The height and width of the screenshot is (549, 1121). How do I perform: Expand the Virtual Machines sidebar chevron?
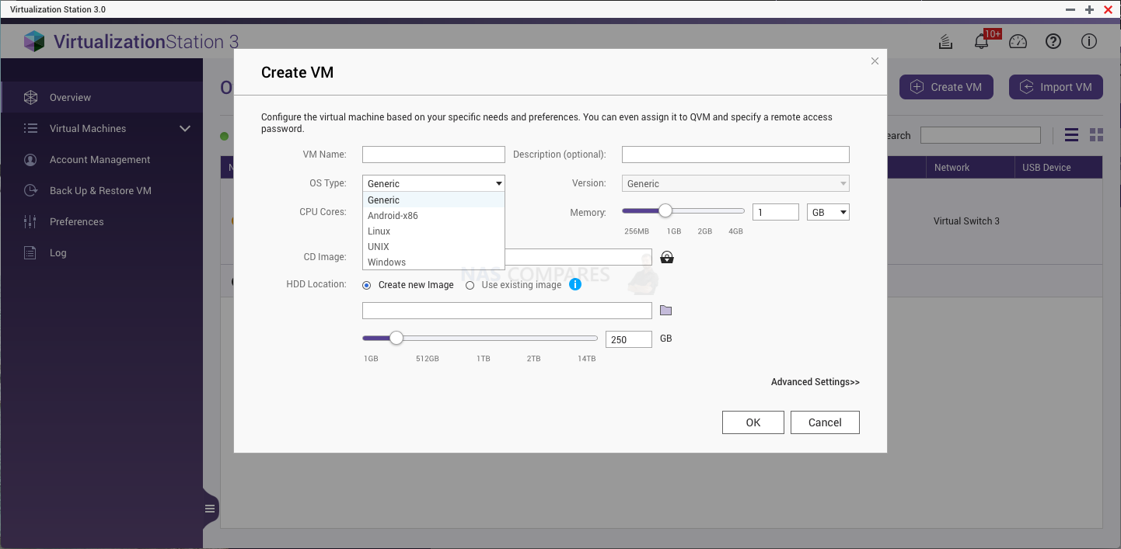pyautogui.click(x=185, y=129)
